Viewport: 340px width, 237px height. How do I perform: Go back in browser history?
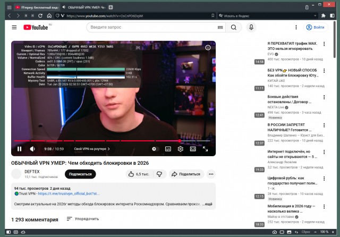pos(10,15)
